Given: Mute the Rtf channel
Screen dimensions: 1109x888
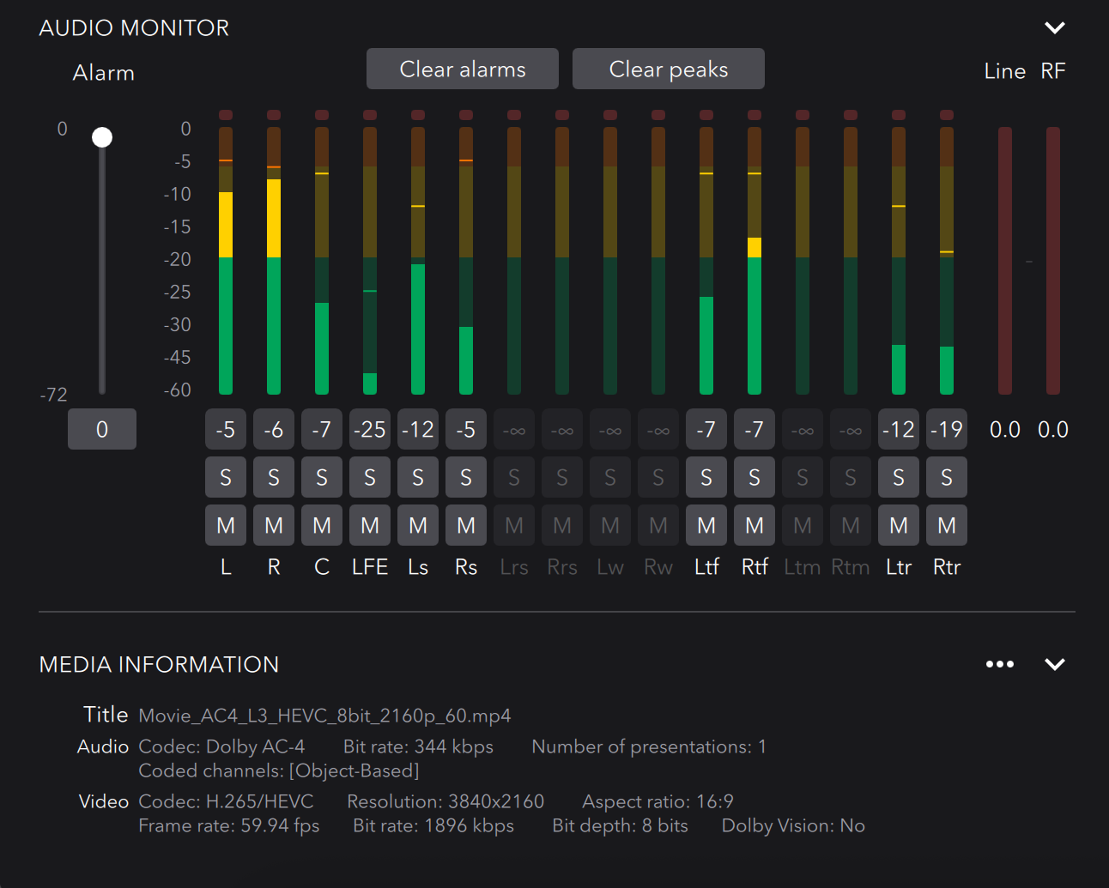Looking at the screenshot, I should pyautogui.click(x=754, y=525).
